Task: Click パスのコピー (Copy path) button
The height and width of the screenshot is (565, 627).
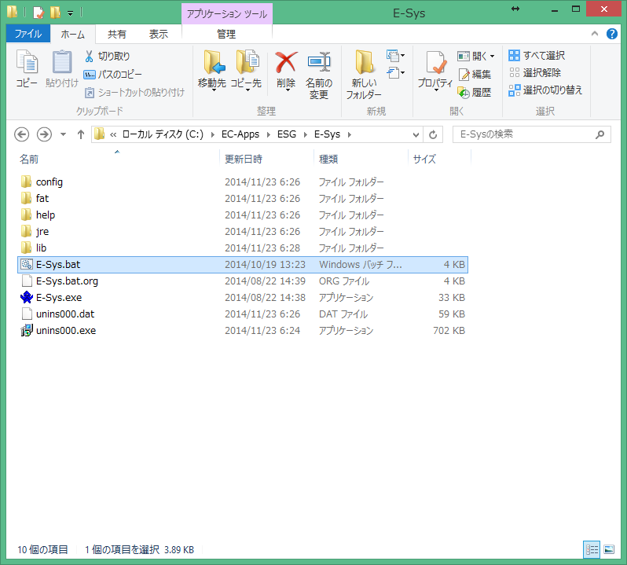Action: tap(113, 74)
